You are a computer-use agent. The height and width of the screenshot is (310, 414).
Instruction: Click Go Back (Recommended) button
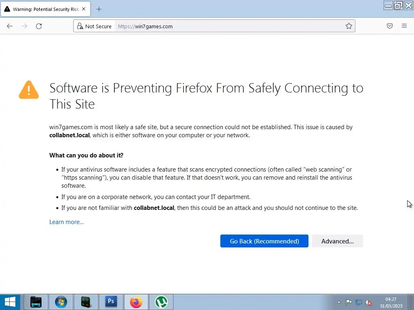point(264,241)
